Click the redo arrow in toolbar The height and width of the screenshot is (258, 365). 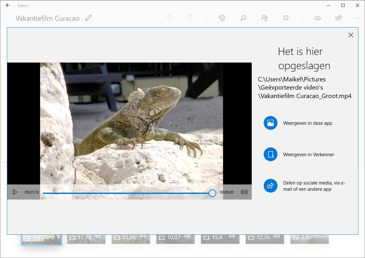pyautogui.click(x=190, y=18)
